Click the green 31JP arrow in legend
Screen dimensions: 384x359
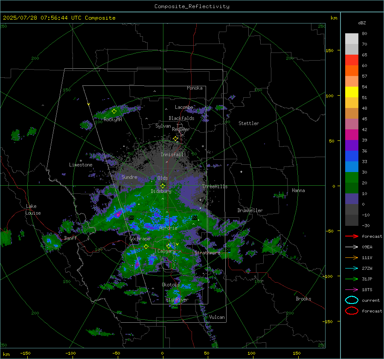tap(352, 279)
